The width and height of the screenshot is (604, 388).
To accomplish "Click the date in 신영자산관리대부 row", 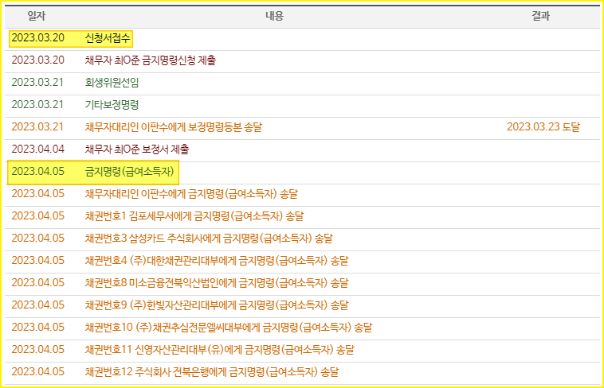I will pos(37,351).
